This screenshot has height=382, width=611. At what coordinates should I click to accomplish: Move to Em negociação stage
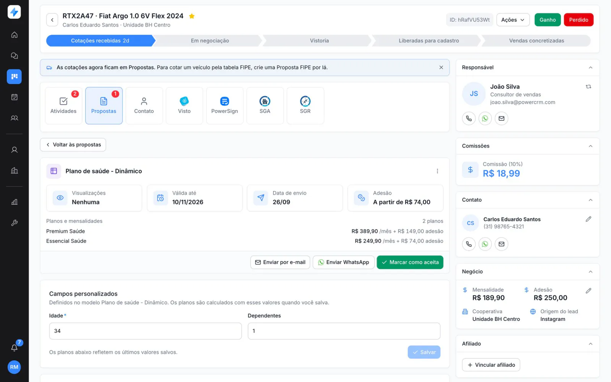[210, 40]
